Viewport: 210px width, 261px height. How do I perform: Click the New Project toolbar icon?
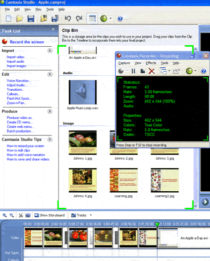coord(8,18)
